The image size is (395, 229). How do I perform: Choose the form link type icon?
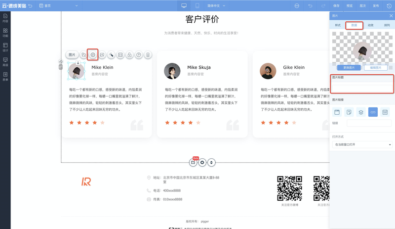click(x=385, y=112)
